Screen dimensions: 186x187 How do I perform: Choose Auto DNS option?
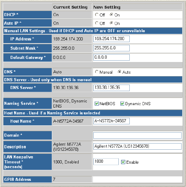tap(119, 72)
